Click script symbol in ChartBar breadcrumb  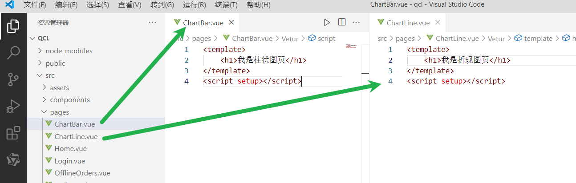pos(321,39)
